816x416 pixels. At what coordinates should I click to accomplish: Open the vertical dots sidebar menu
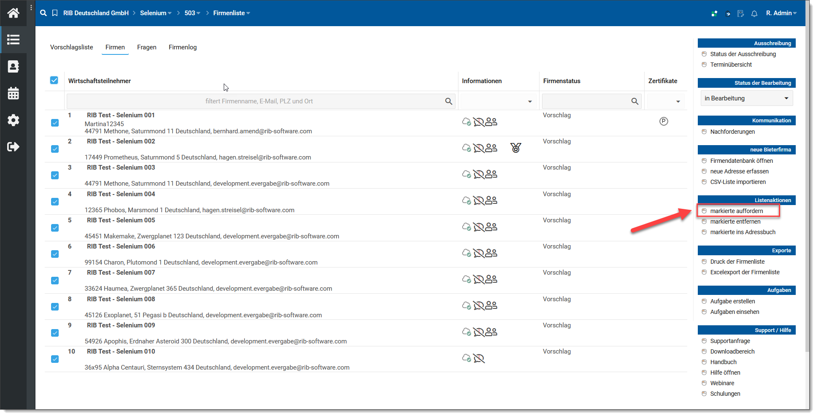click(x=31, y=8)
